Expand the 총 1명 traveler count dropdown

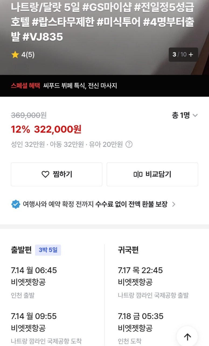coord(185,115)
